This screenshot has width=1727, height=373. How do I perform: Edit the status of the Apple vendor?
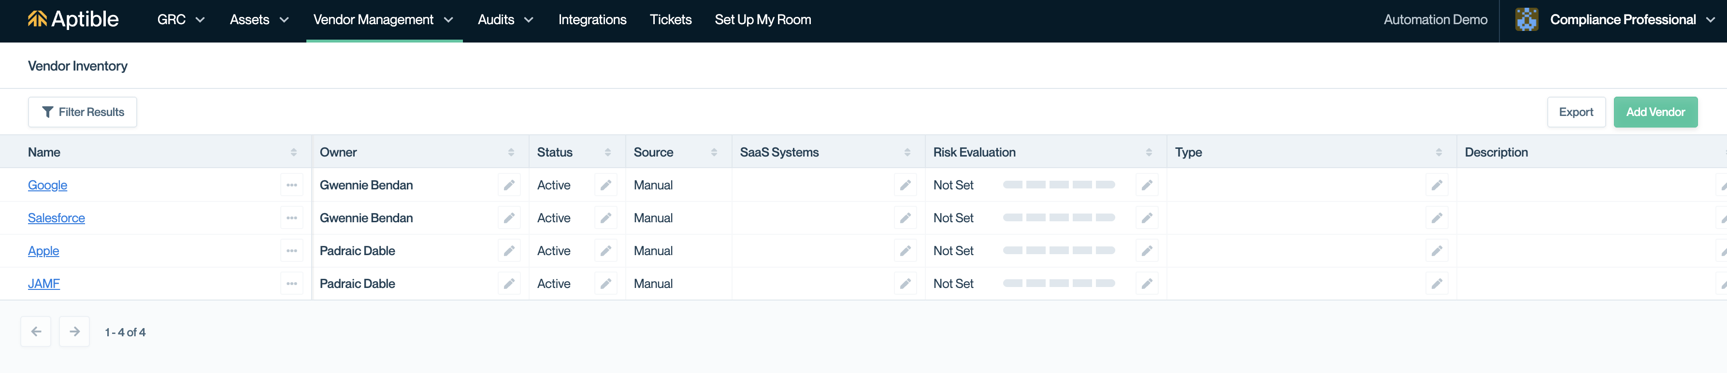click(x=606, y=251)
